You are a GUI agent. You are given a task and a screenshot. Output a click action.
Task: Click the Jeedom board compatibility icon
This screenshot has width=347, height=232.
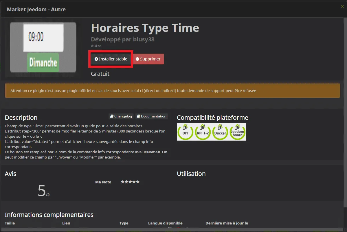[x=237, y=132]
